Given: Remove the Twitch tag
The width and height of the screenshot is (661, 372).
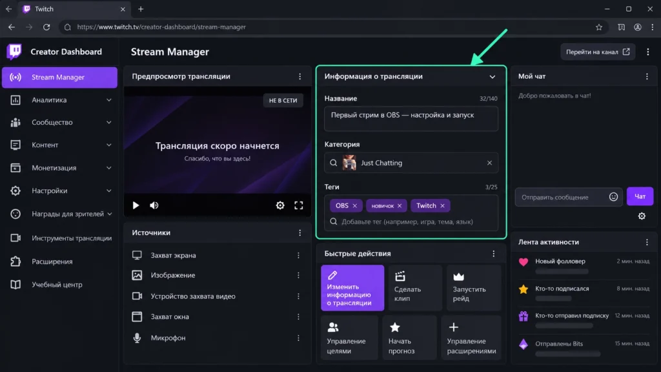Looking at the screenshot, I should click(442, 206).
